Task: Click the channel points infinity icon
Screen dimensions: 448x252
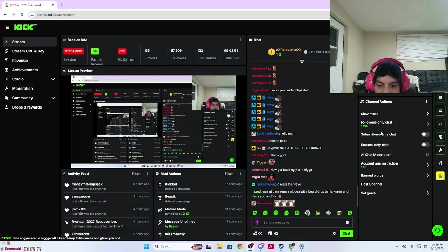Action: (x=258, y=233)
